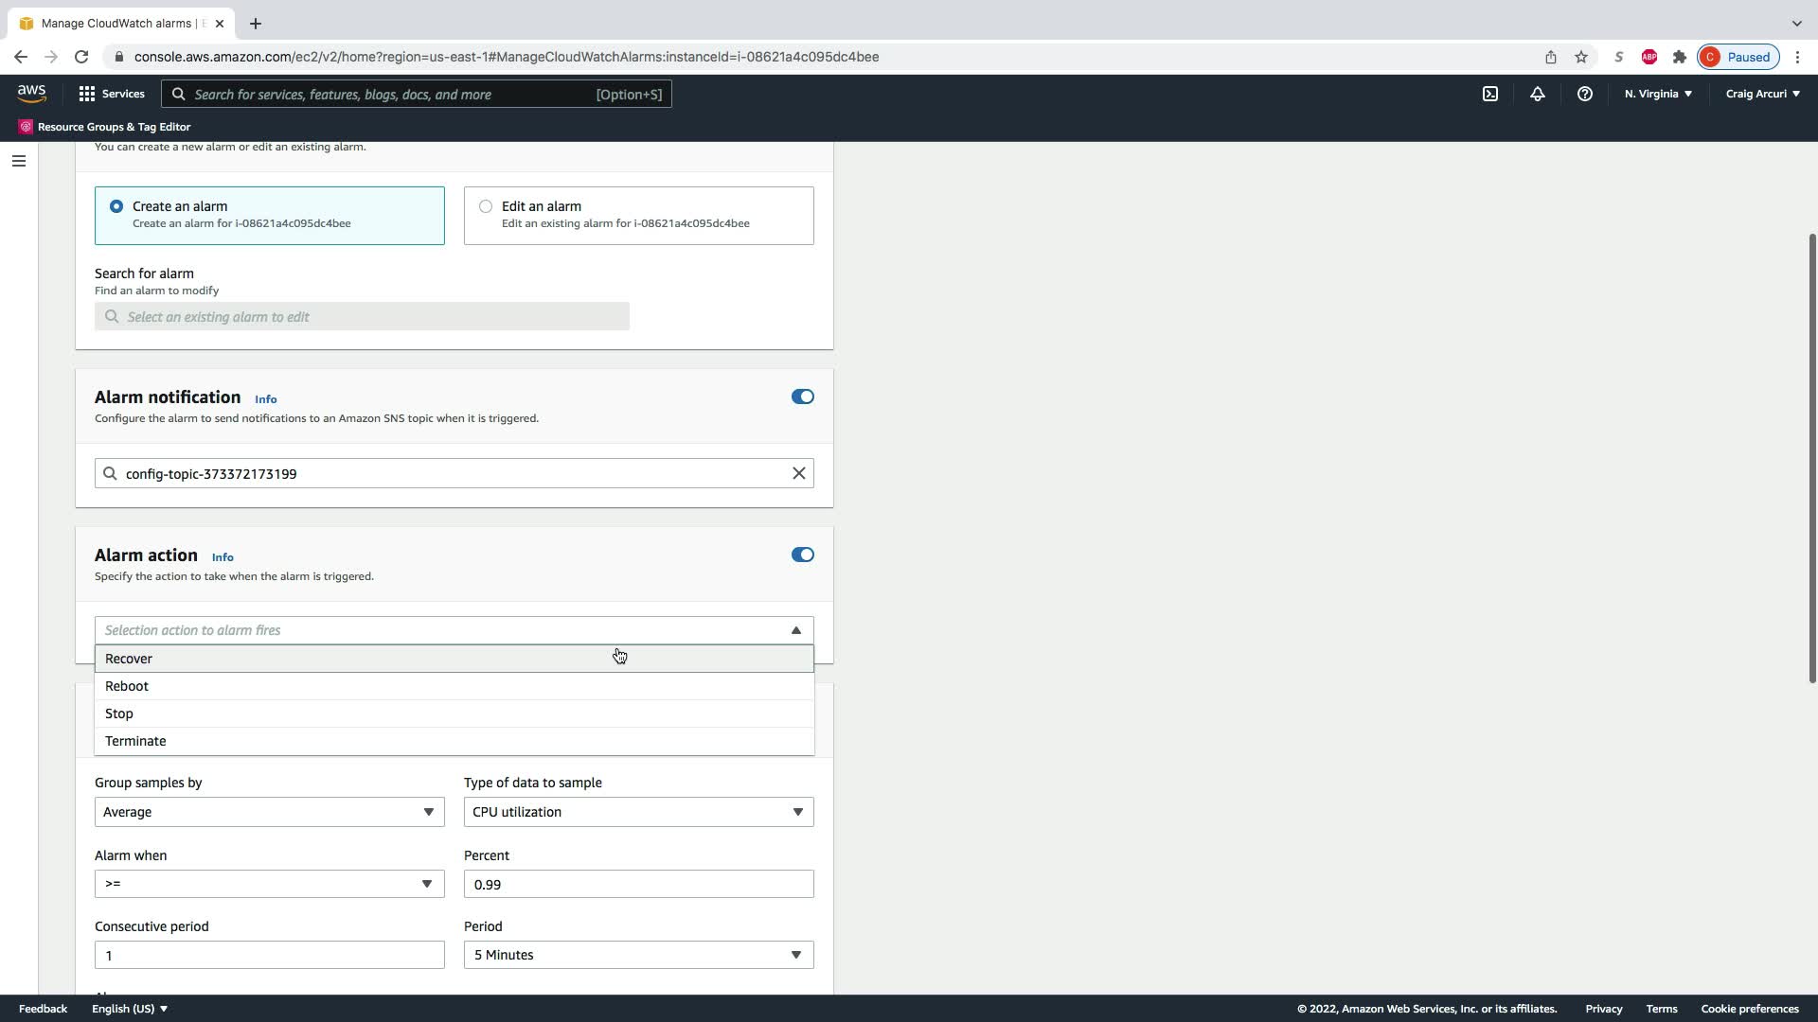The height and width of the screenshot is (1022, 1818).
Task: Expand the left navigation hamburger menu
Action: [x=18, y=161]
